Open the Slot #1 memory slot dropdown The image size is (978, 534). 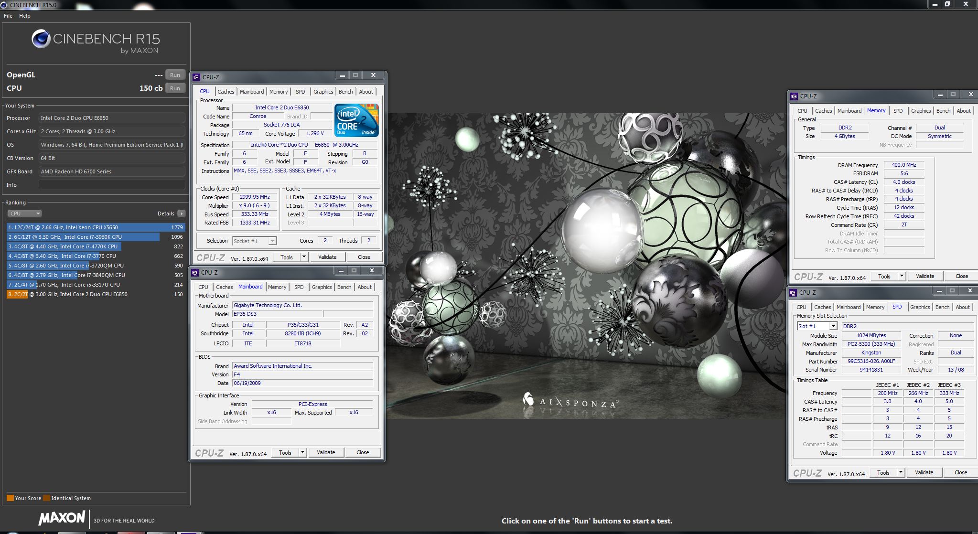[x=817, y=326]
